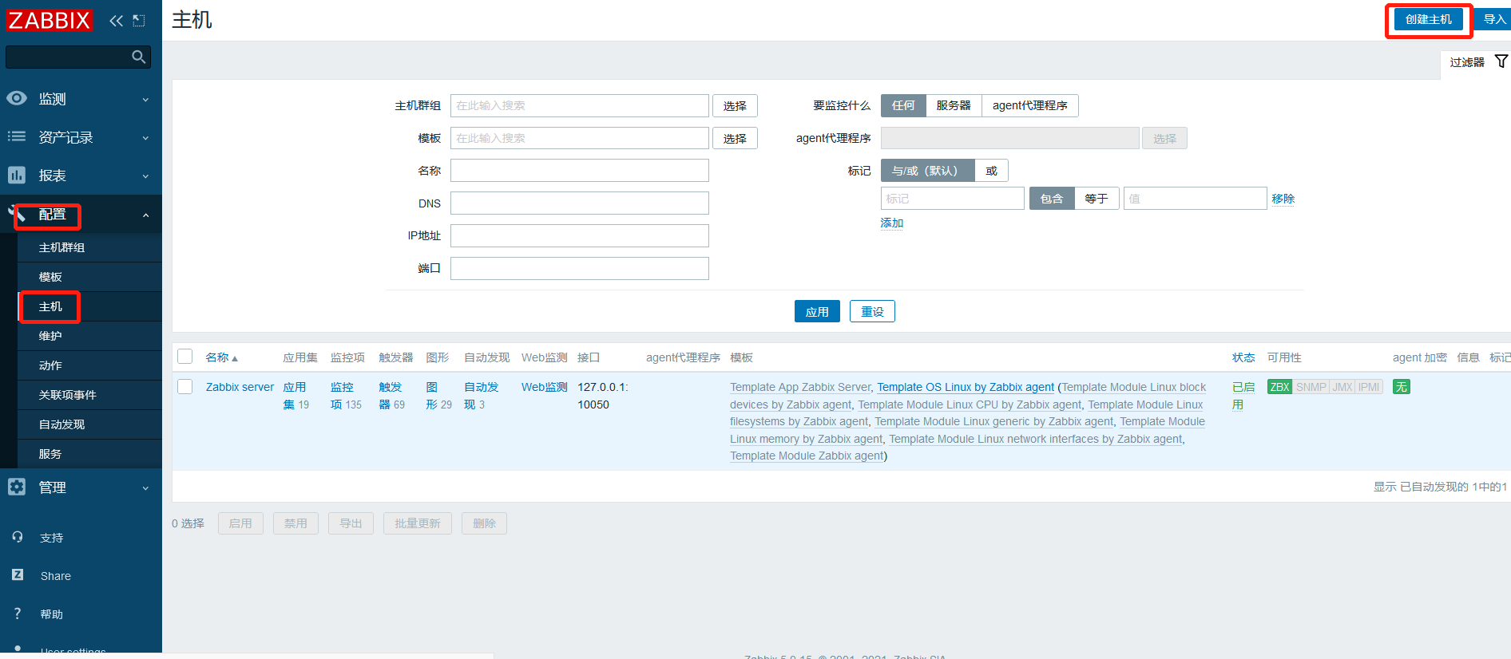Image resolution: width=1511 pixels, height=659 pixels.
Task: Expand the 报表 menu chevron
Action: (x=145, y=176)
